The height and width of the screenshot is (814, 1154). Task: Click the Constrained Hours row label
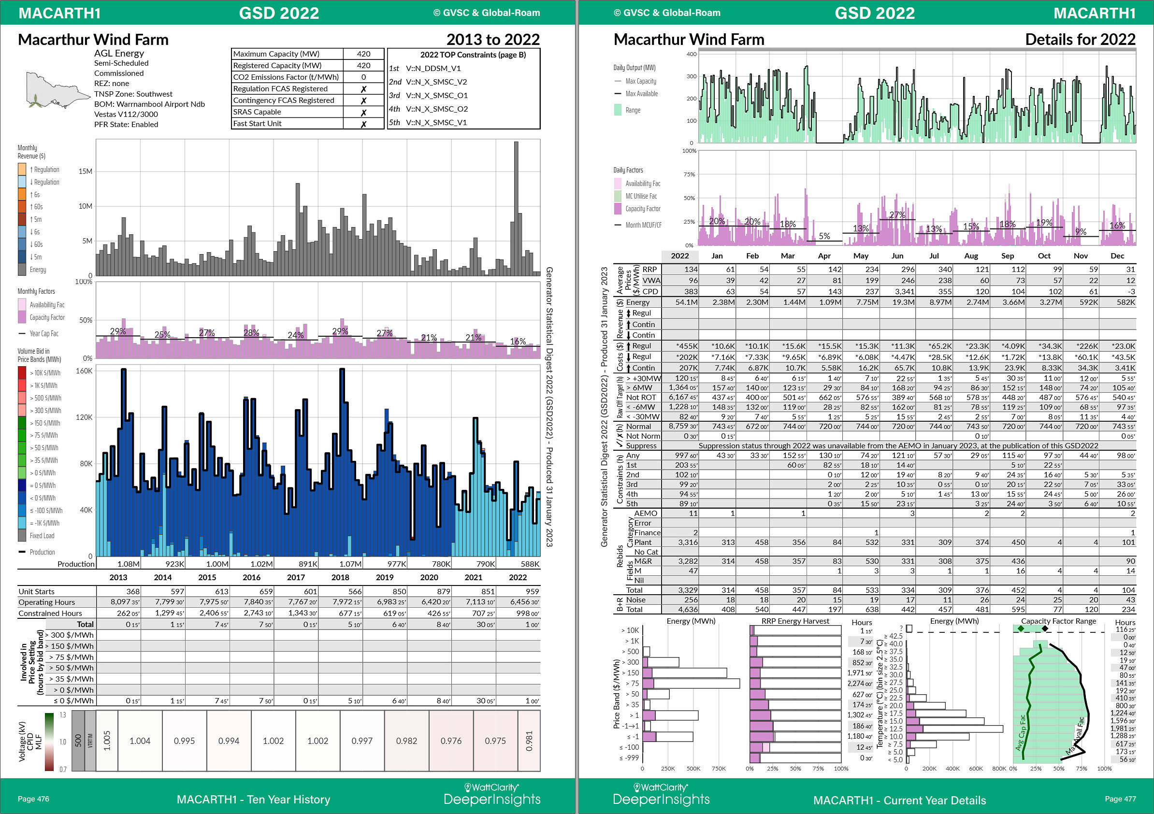click(x=50, y=614)
